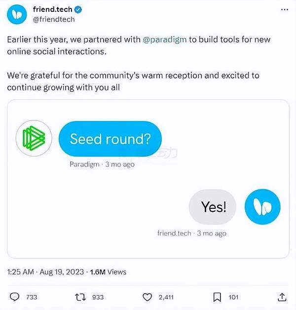Click the green Paradigm logo avatar
296x310 pixels.
(x=33, y=138)
